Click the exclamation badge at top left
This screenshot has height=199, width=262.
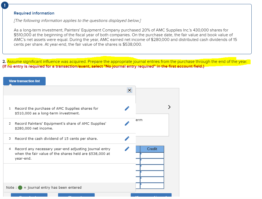(x=5, y=5)
